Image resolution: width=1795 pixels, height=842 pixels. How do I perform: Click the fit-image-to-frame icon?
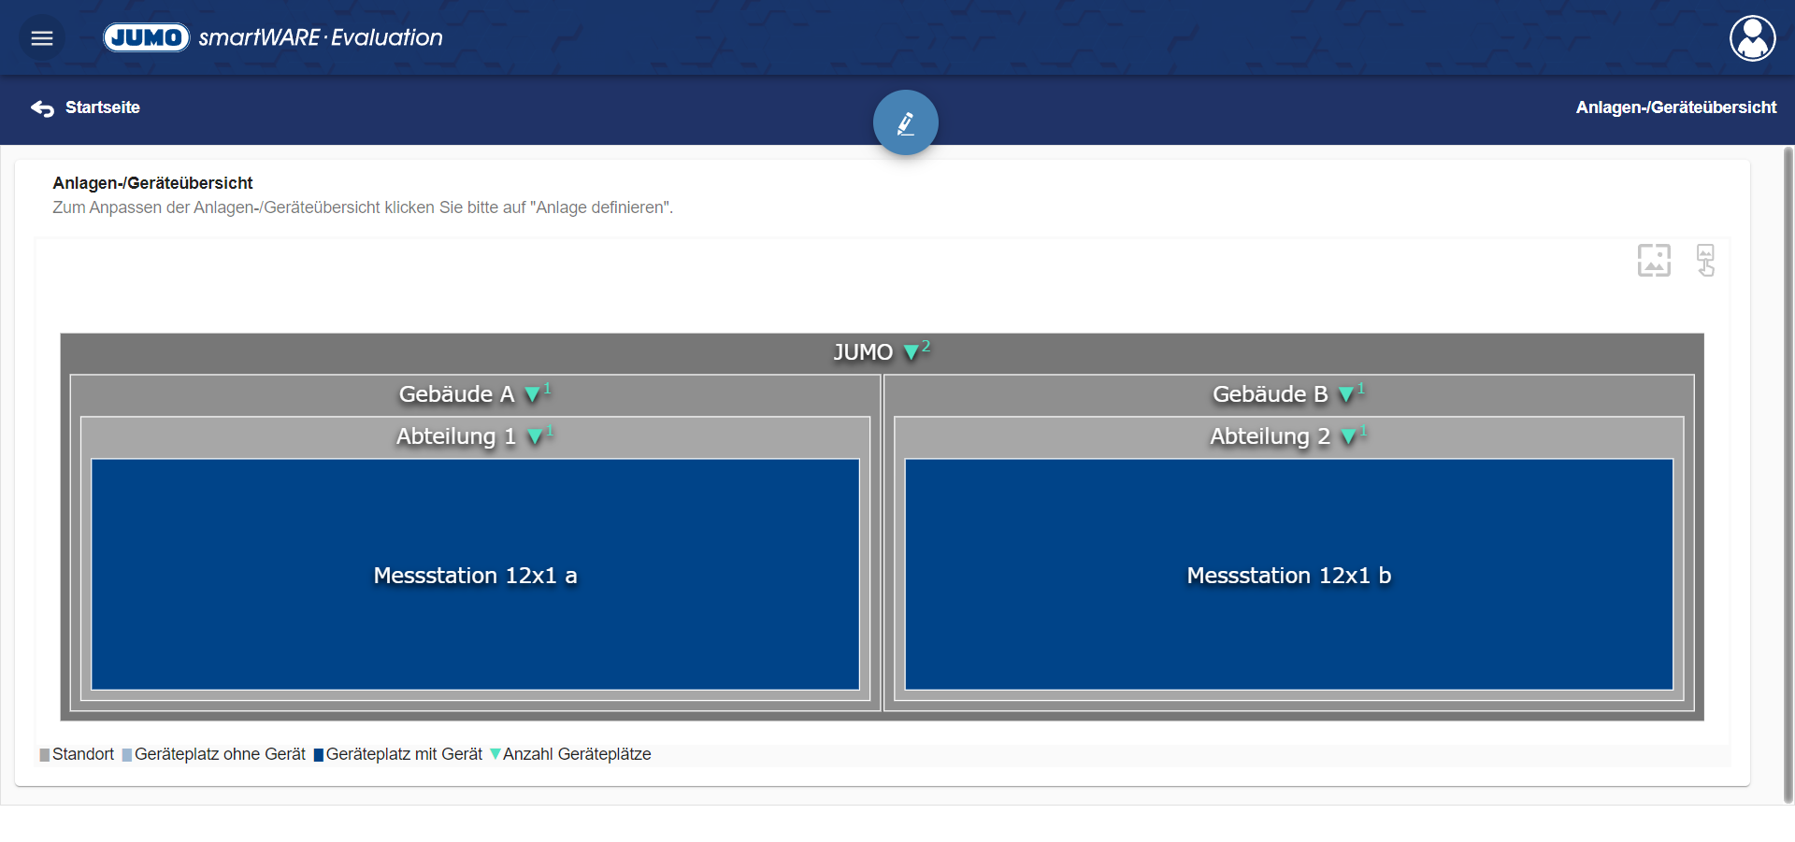tap(1653, 261)
